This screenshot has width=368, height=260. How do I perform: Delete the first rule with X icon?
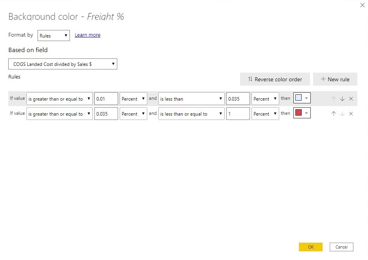(351, 99)
